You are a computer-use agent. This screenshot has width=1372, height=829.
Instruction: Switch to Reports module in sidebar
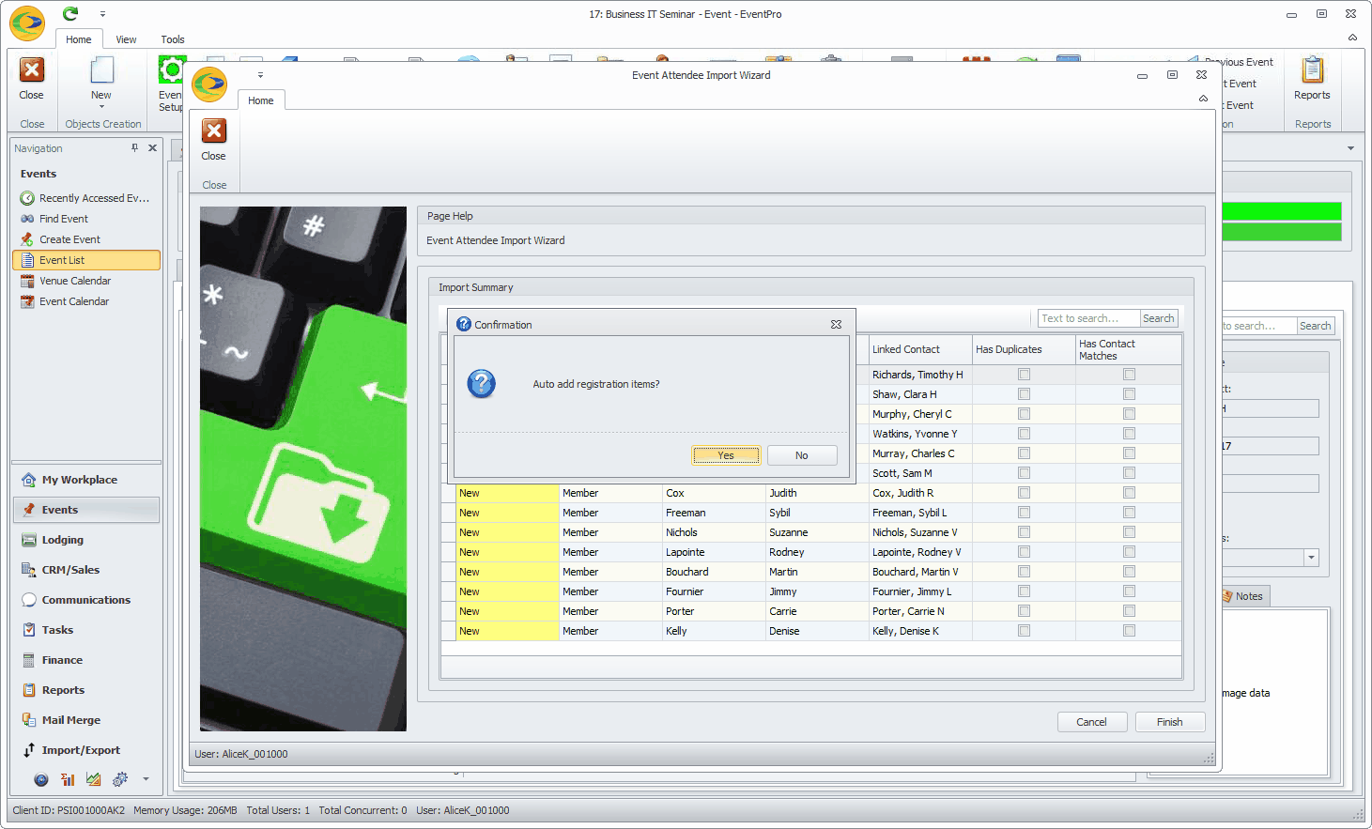tap(86, 690)
